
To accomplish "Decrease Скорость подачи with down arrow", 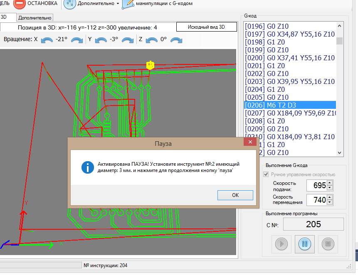I will coord(330,188).
